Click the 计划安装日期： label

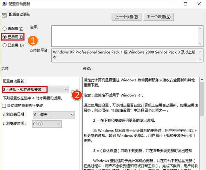(x=15, y=114)
